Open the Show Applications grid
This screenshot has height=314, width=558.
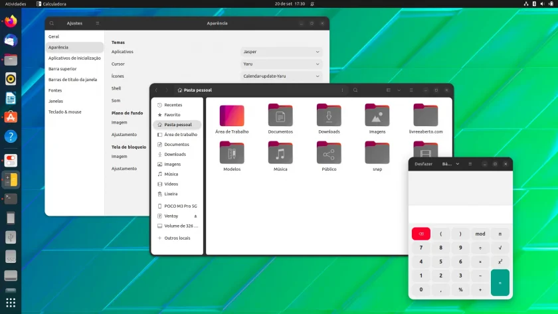(x=11, y=303)
